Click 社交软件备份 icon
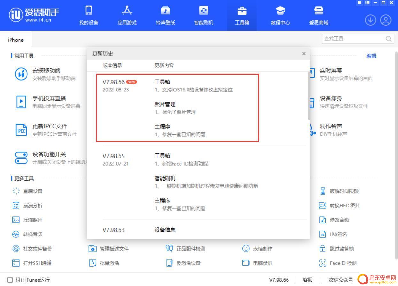Image resolution: width=398 pixels, height=286 pixels. click(x=16, y=249)
